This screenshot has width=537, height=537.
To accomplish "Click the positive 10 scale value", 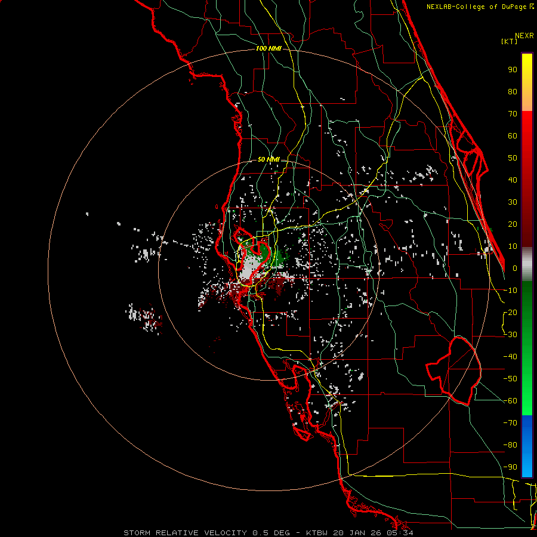I will [513, 246].
